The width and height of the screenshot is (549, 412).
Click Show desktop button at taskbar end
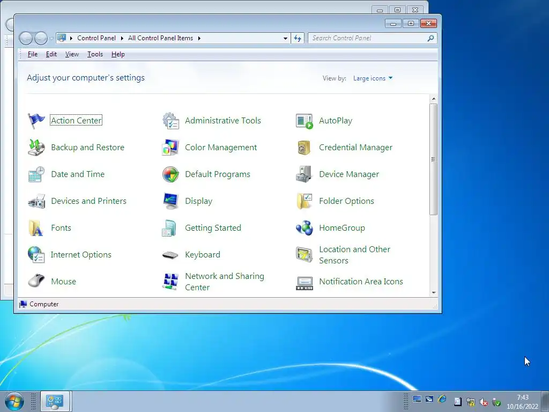click(x=545, y=401)
